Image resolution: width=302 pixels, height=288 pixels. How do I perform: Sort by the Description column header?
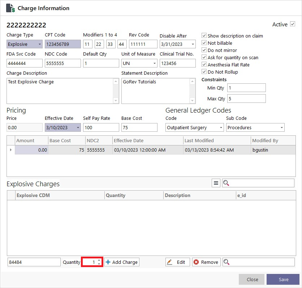pyautogui.click(x=200, y=195)
